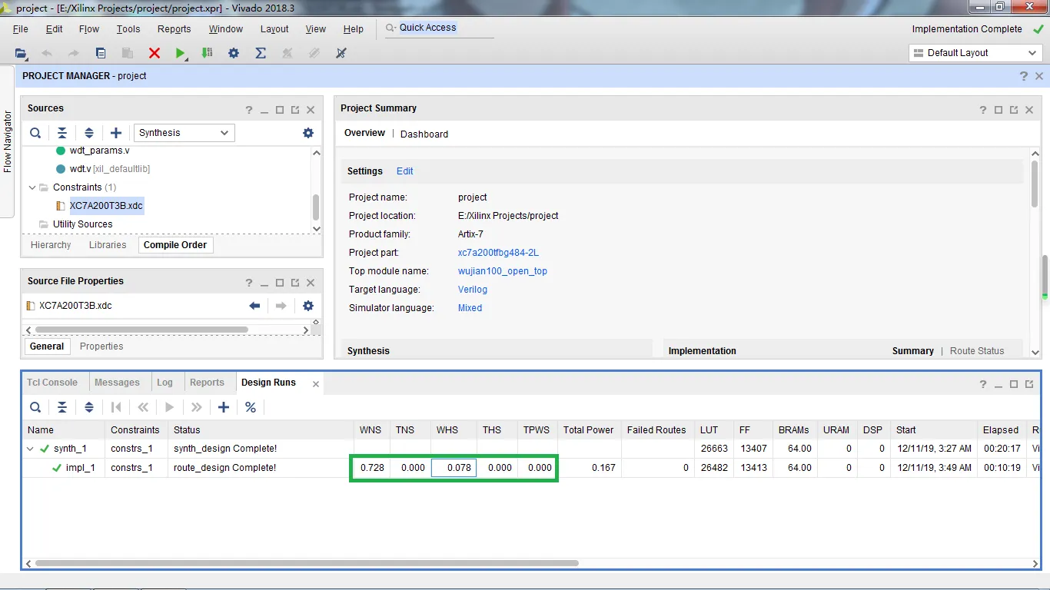
Task: Click the red X Delete toolbar icon
Action: click(155, 53)
